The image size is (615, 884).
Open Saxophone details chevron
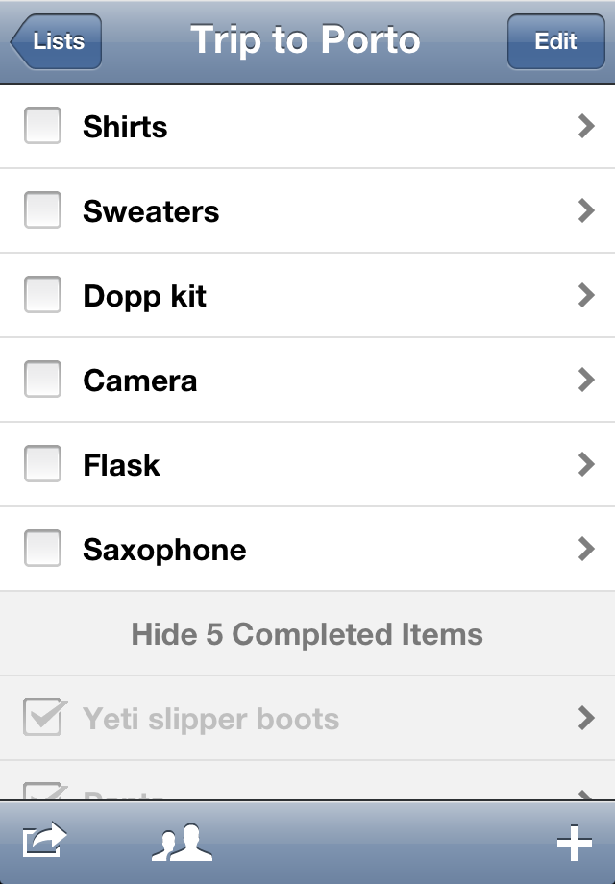click(x=586, y=549)
